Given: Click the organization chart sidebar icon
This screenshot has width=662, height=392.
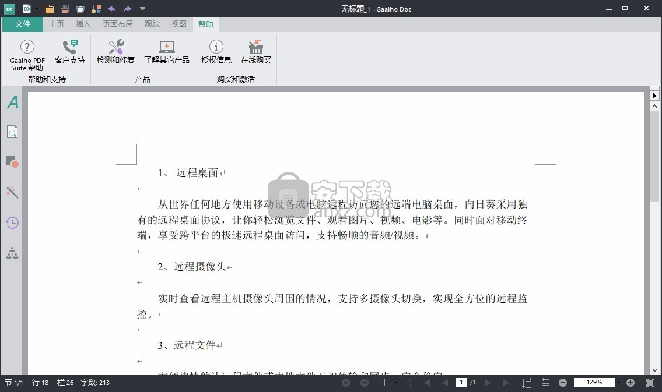Looking at the screenshot, I should click(12, 253).
